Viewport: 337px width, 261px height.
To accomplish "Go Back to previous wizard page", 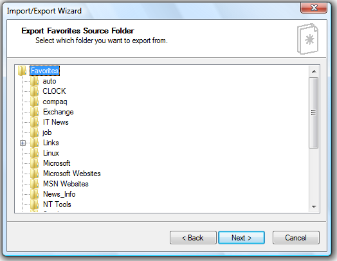I will click(193, 238).
